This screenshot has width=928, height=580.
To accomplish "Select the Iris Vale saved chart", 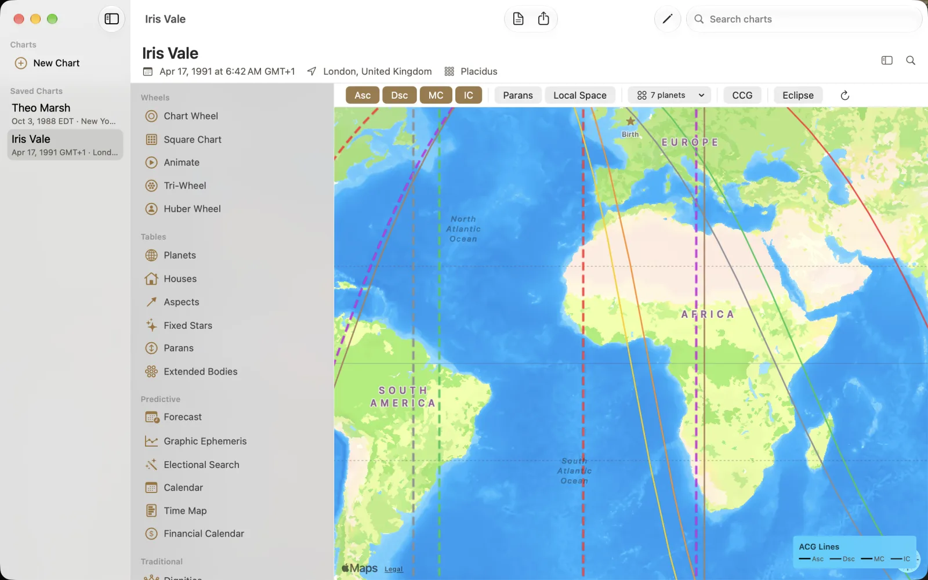I will [65, 145].
